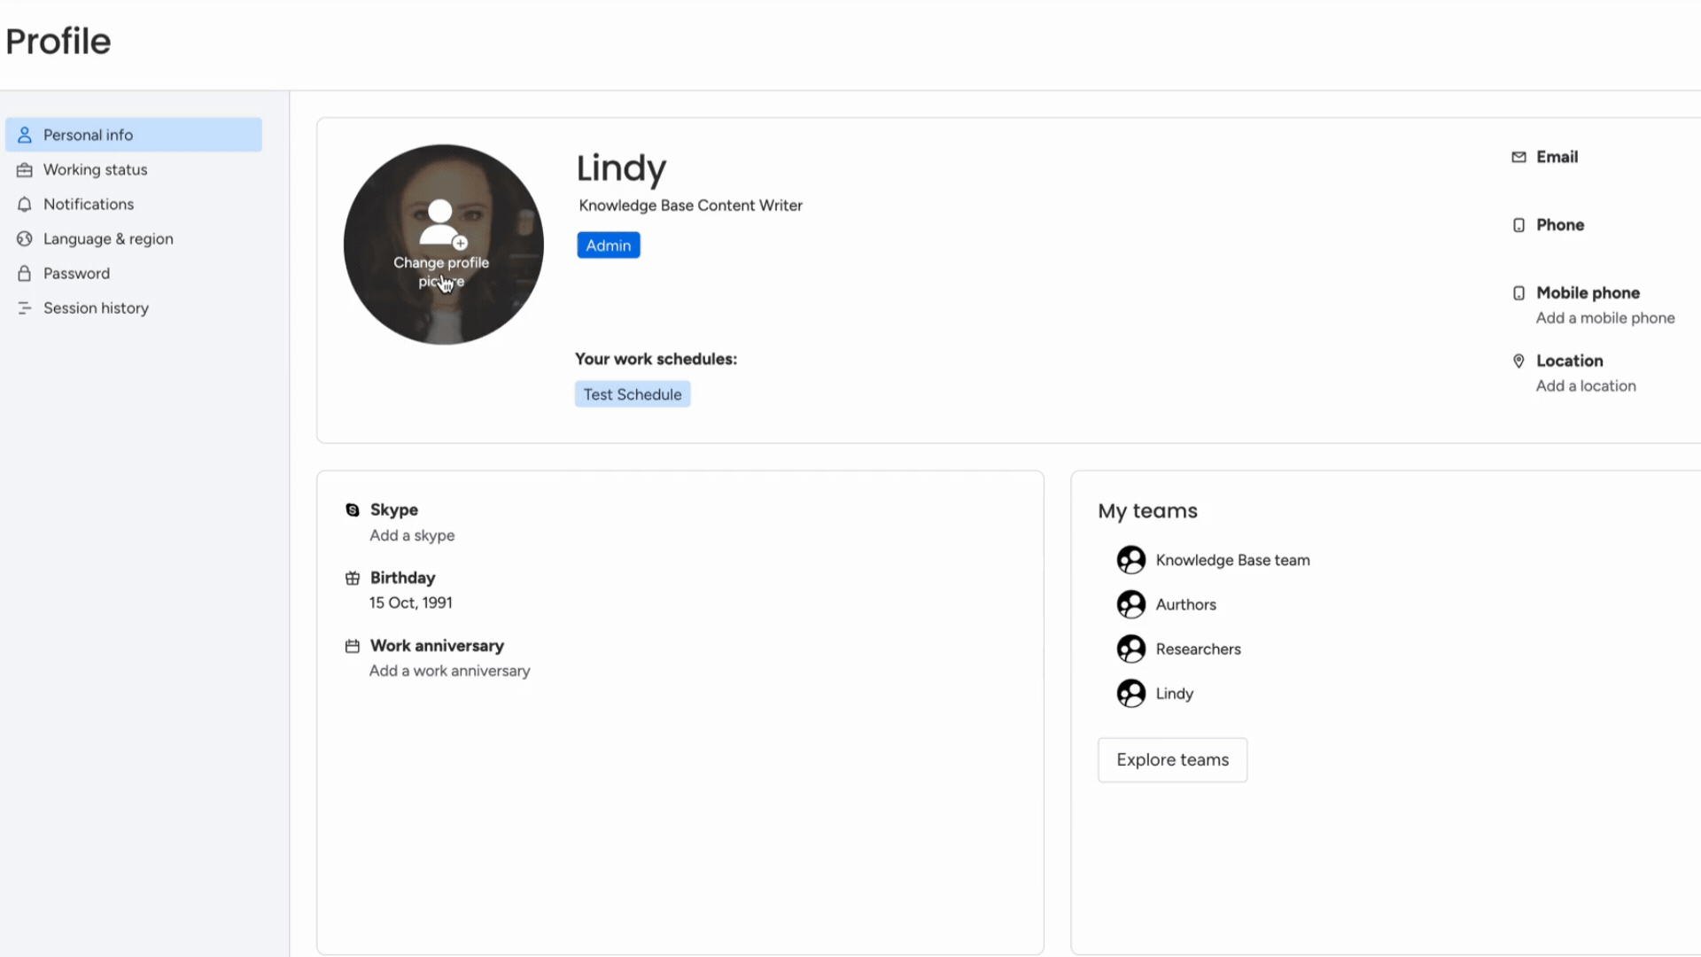Screen dimensions: 1701x957
Task: Click Add a mobile phone field
Action: coord(1604,318)
